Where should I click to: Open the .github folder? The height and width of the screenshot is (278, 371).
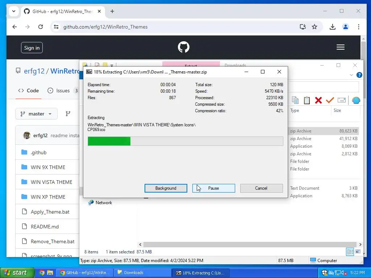[38, 152]
